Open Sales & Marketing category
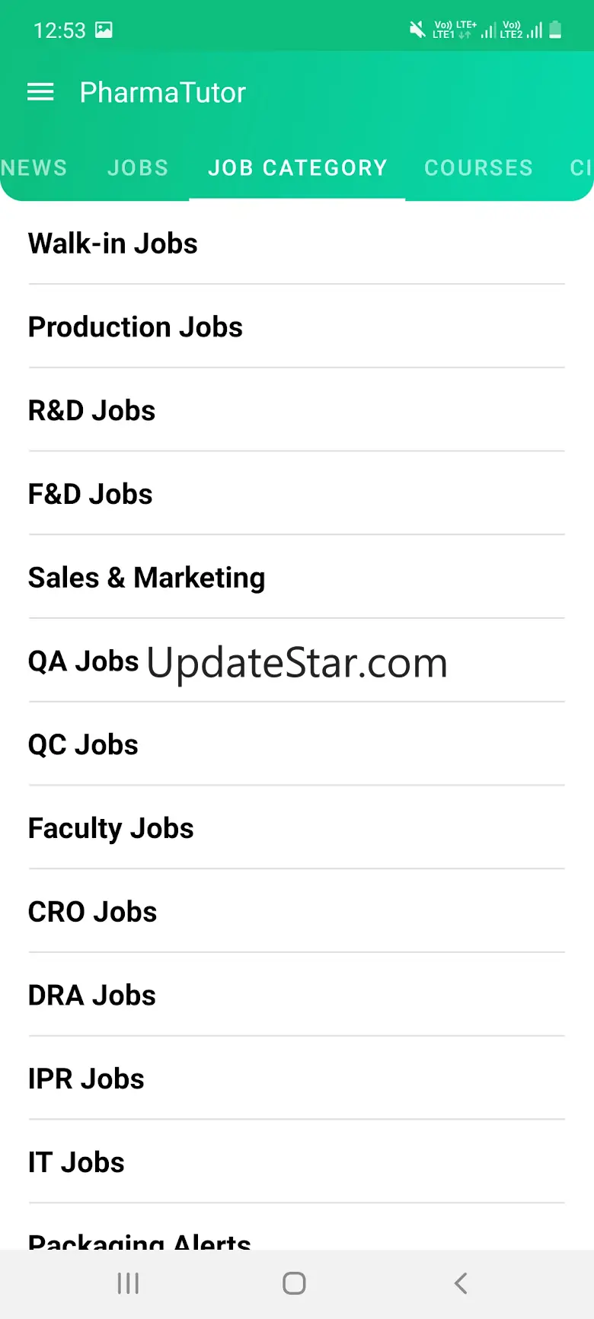Screen dimensions: 594x1319 (297, 577)
